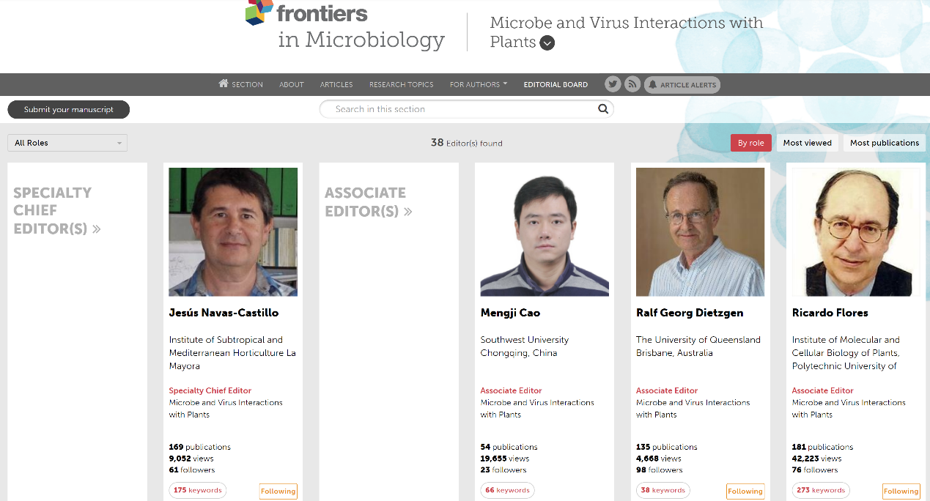Click the Article Alerts bell button
Image resolution: width=930 pixels, height=501 pixels.
tap(682, 85)
